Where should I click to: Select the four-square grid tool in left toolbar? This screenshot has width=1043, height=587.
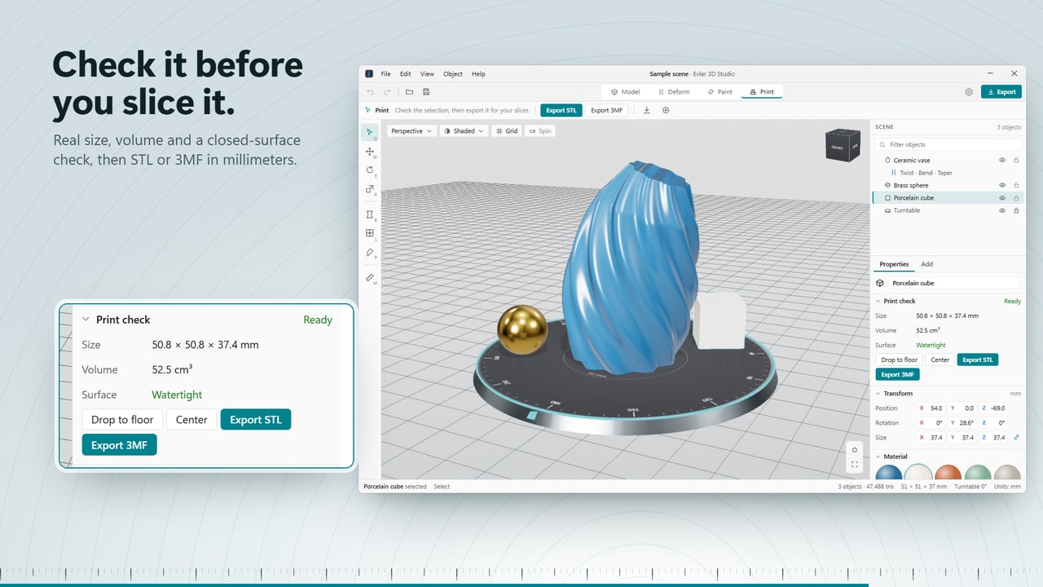370,233
